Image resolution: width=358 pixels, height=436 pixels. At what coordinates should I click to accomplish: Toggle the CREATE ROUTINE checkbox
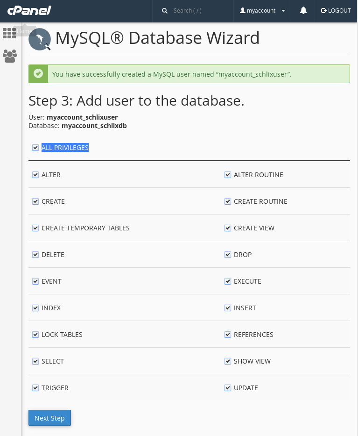click(x=228, y=201)
